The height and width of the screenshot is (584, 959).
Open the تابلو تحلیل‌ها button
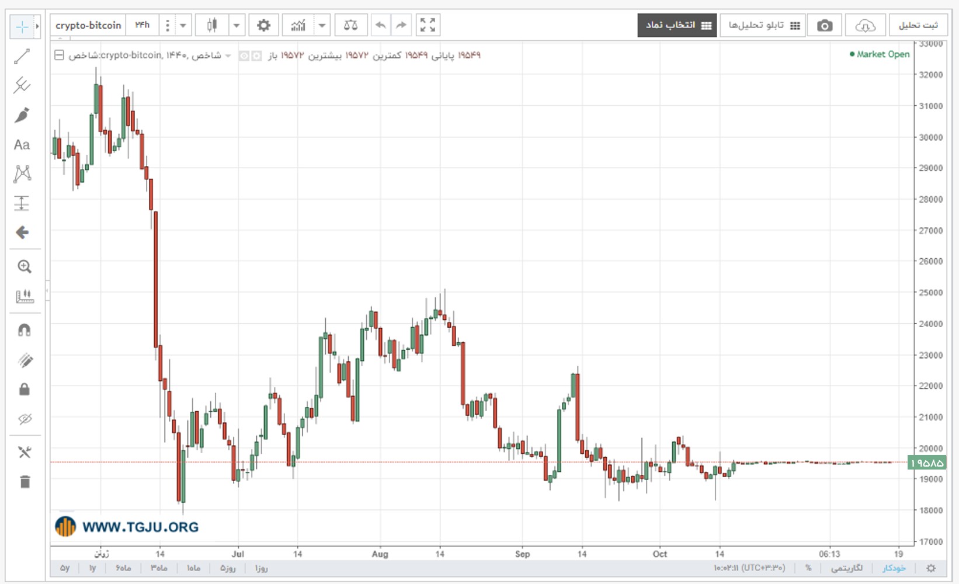[763, 25]
